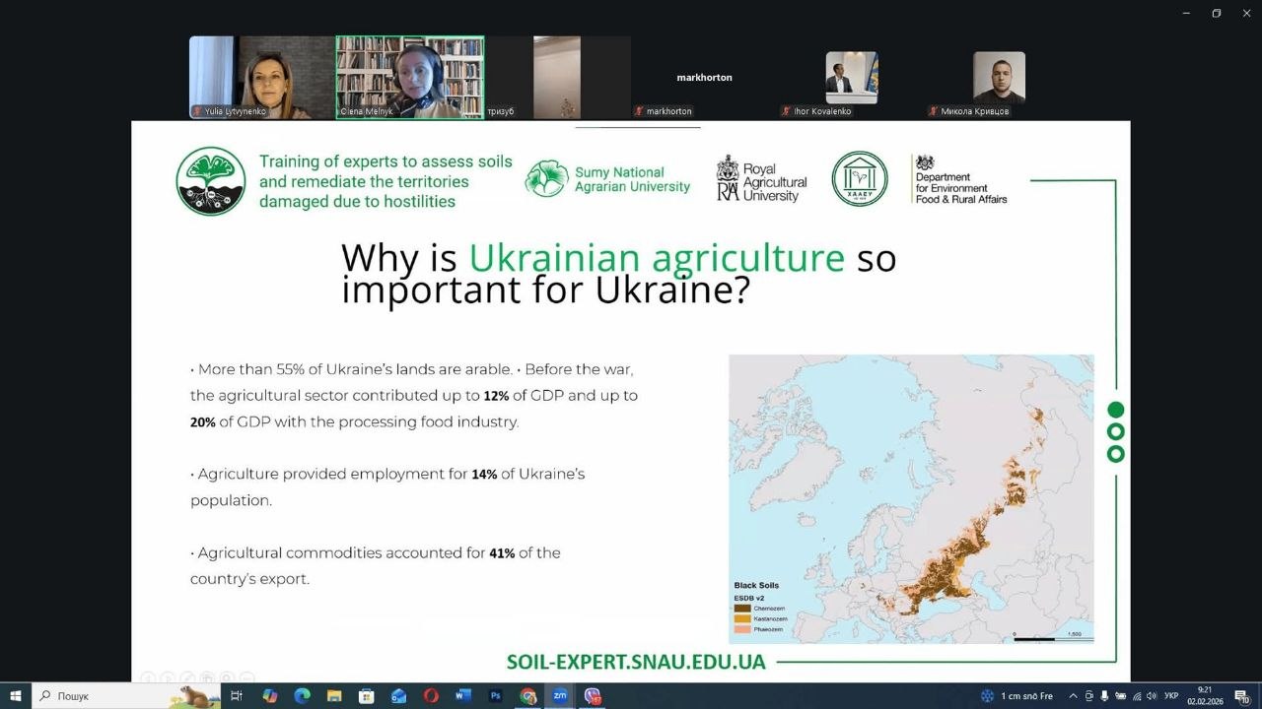Open the Zoom app in taskbar
Screen dimensions: 1262x709
pos(559,696)
